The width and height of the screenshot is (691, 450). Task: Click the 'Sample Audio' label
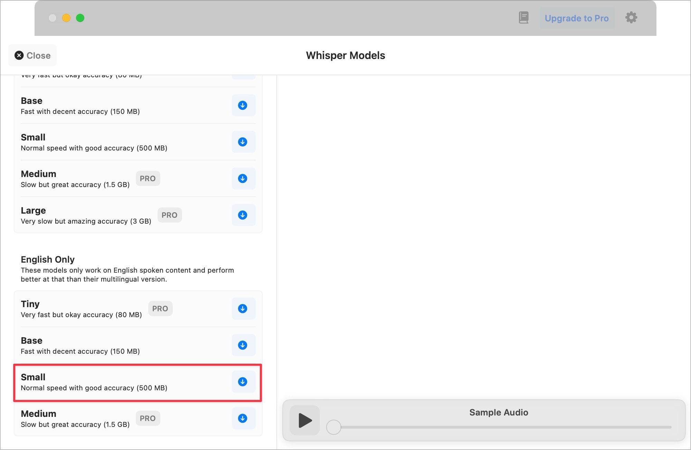coord(499,412)
